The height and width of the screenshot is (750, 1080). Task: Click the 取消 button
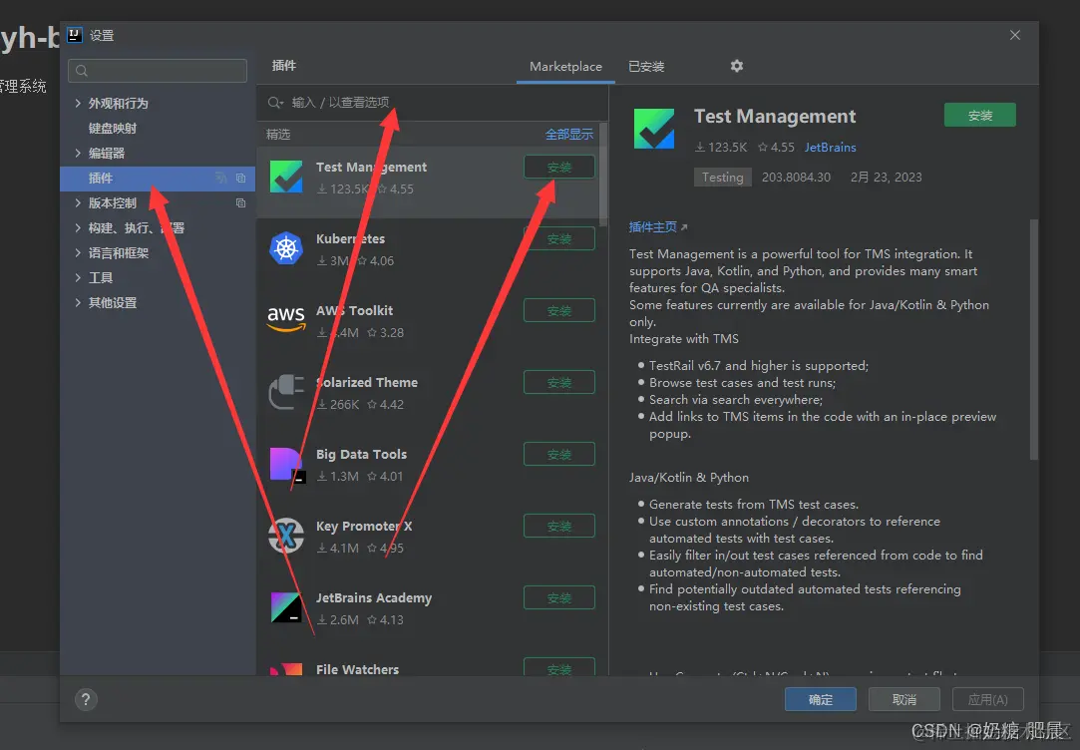pyautogui.click(x=903, y=699)
